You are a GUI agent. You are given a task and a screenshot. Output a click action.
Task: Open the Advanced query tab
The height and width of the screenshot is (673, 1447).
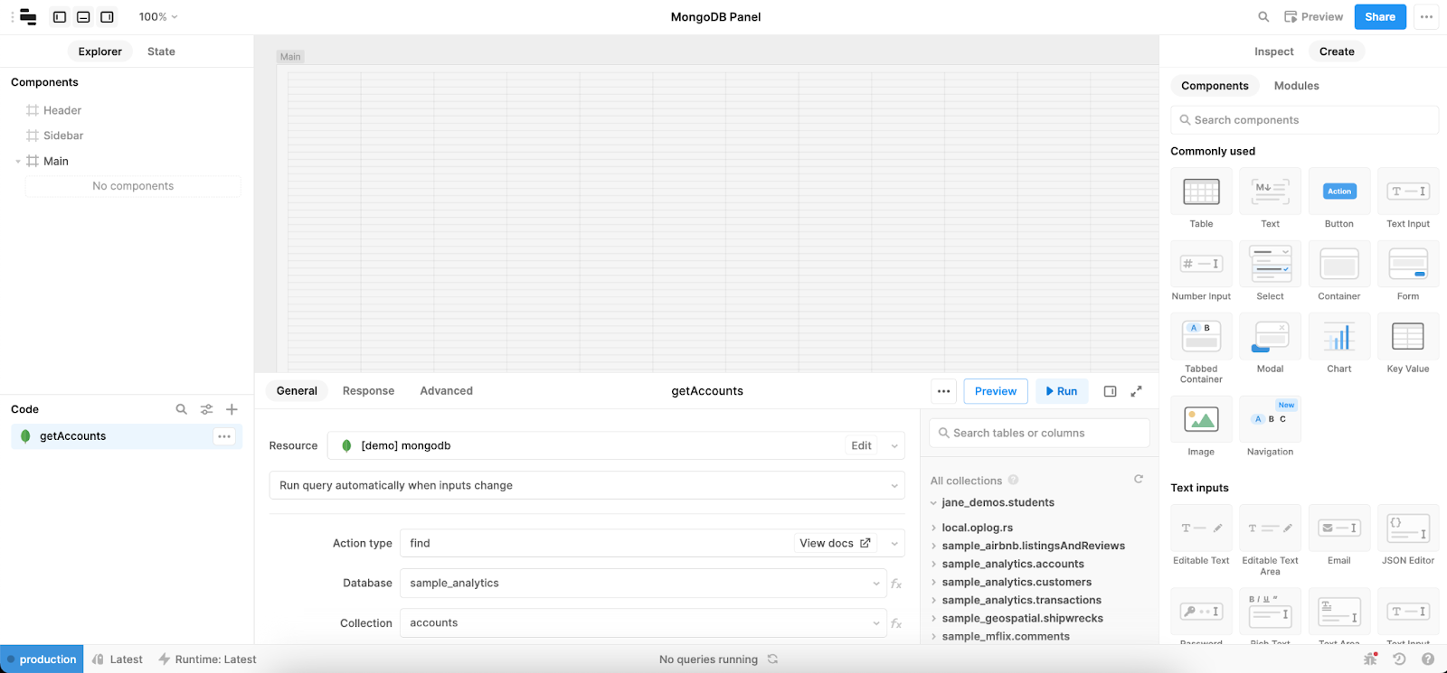point(446,391)
